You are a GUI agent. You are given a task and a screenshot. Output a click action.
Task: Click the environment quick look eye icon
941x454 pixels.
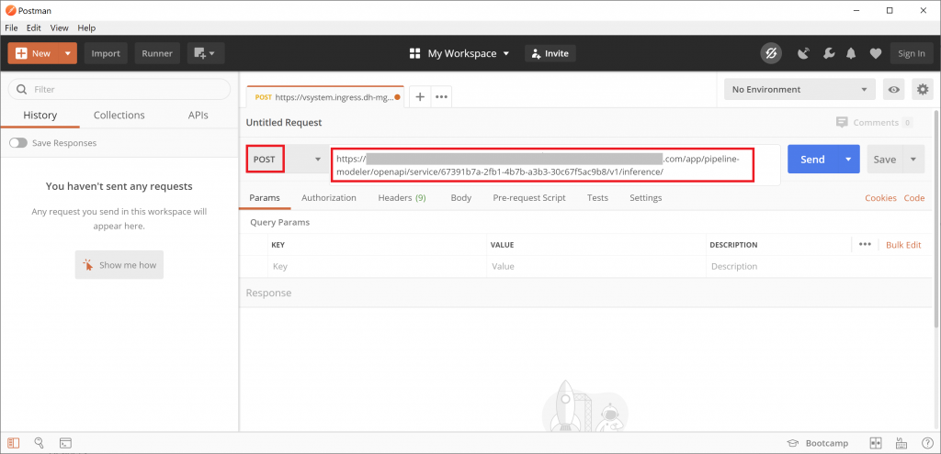pyautogui.click(x=894, y=89)
